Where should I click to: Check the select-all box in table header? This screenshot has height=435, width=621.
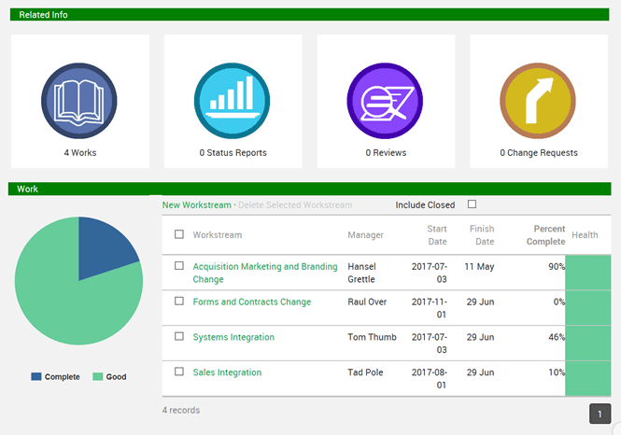point(179,234)
